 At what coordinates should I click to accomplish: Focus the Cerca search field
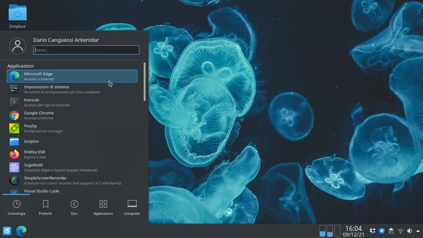pyautogui.click(x=86, y=50)
